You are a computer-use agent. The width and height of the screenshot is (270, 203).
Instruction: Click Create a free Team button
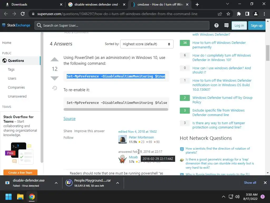click(20, 172)
